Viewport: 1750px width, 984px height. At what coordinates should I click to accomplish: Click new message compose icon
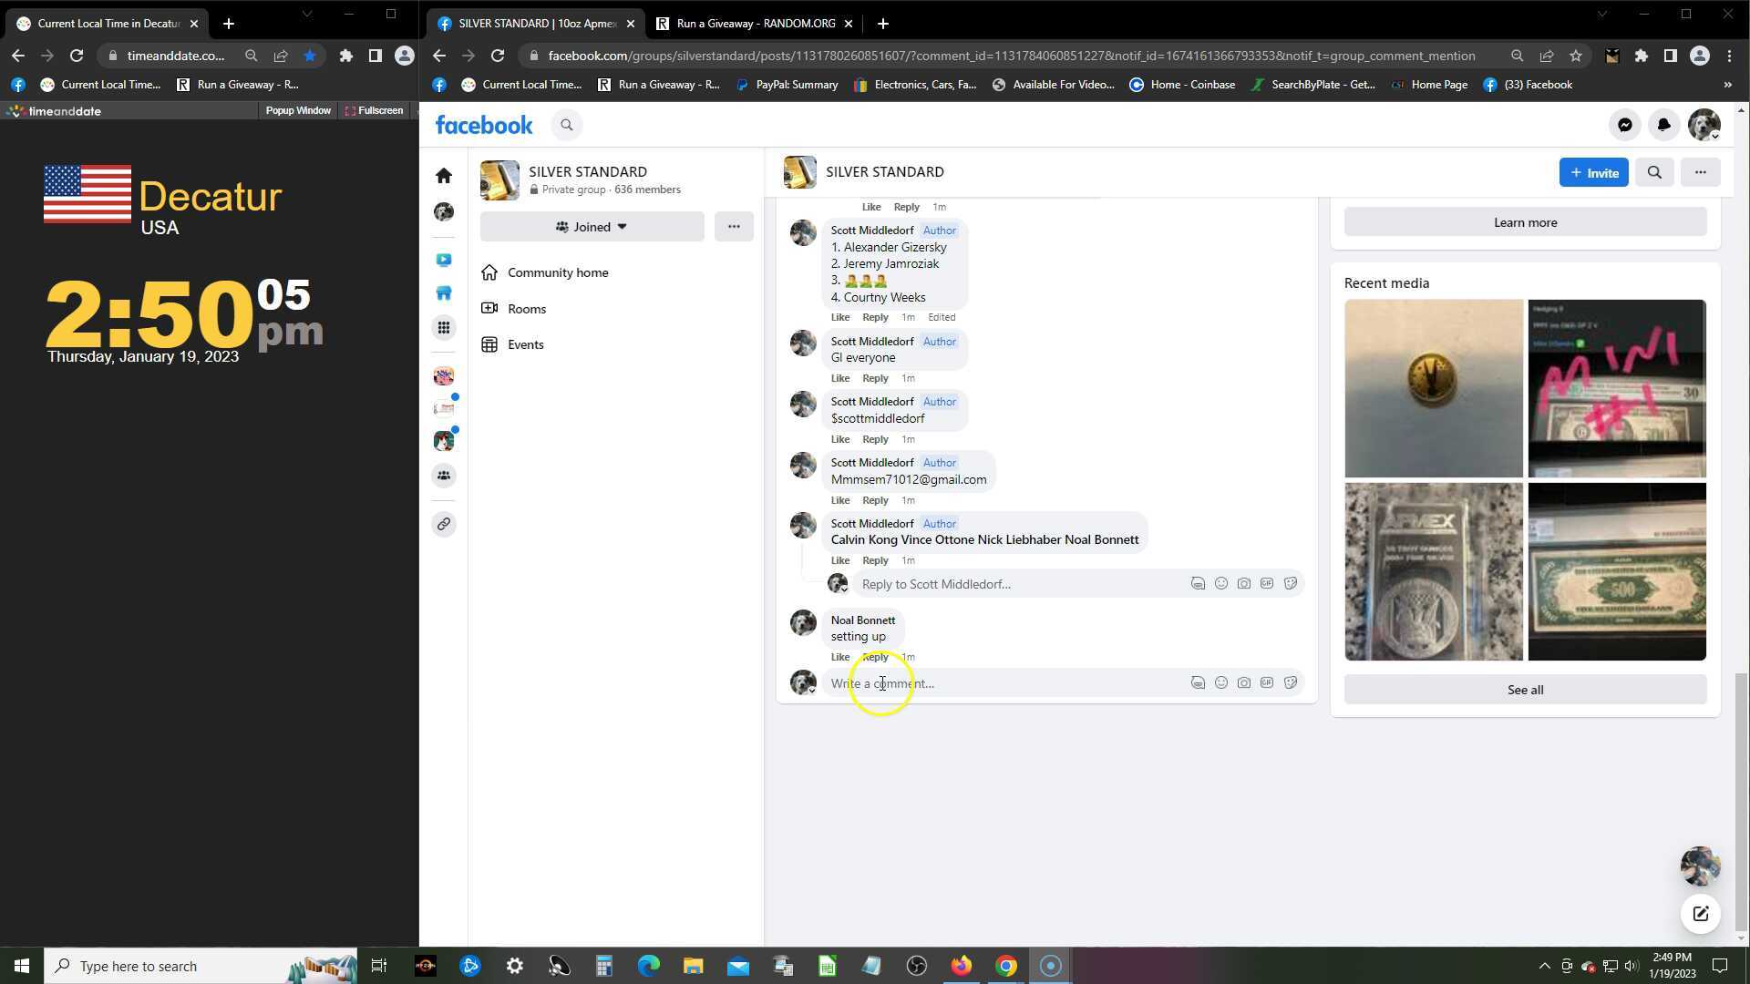(x=1700, y=914)
